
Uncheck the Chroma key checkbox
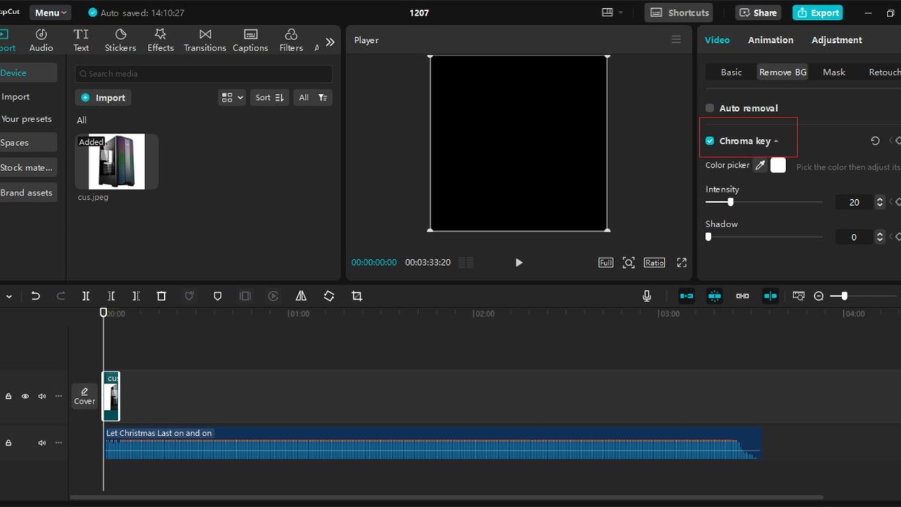[710, 141]
